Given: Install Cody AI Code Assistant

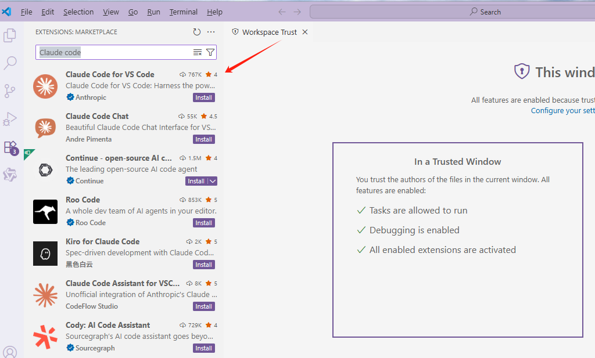Looking at the screenshot, I should [204, 348].
